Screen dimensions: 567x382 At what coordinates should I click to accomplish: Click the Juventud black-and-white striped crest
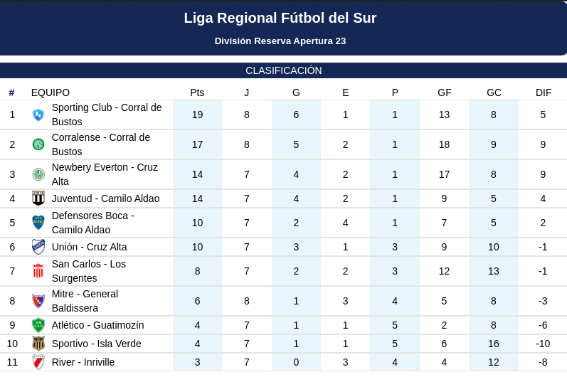click(38, 198)
